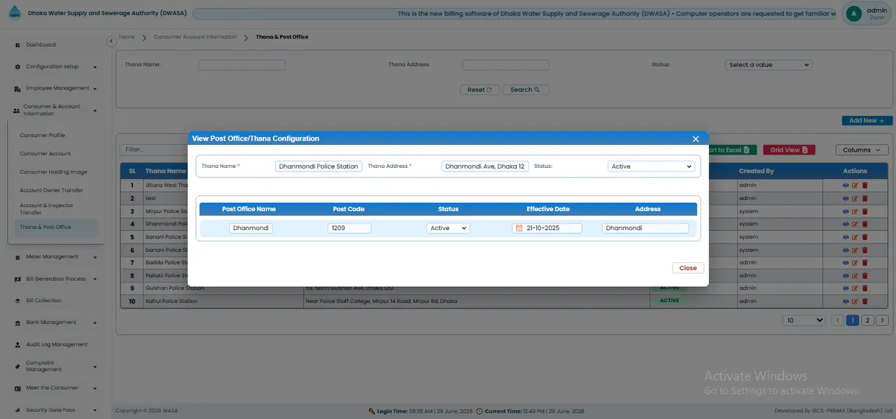The width and height of the screenshot is (896, 419).
Task: Open the Dashboard menu item
Action: [x=41, y=45]
